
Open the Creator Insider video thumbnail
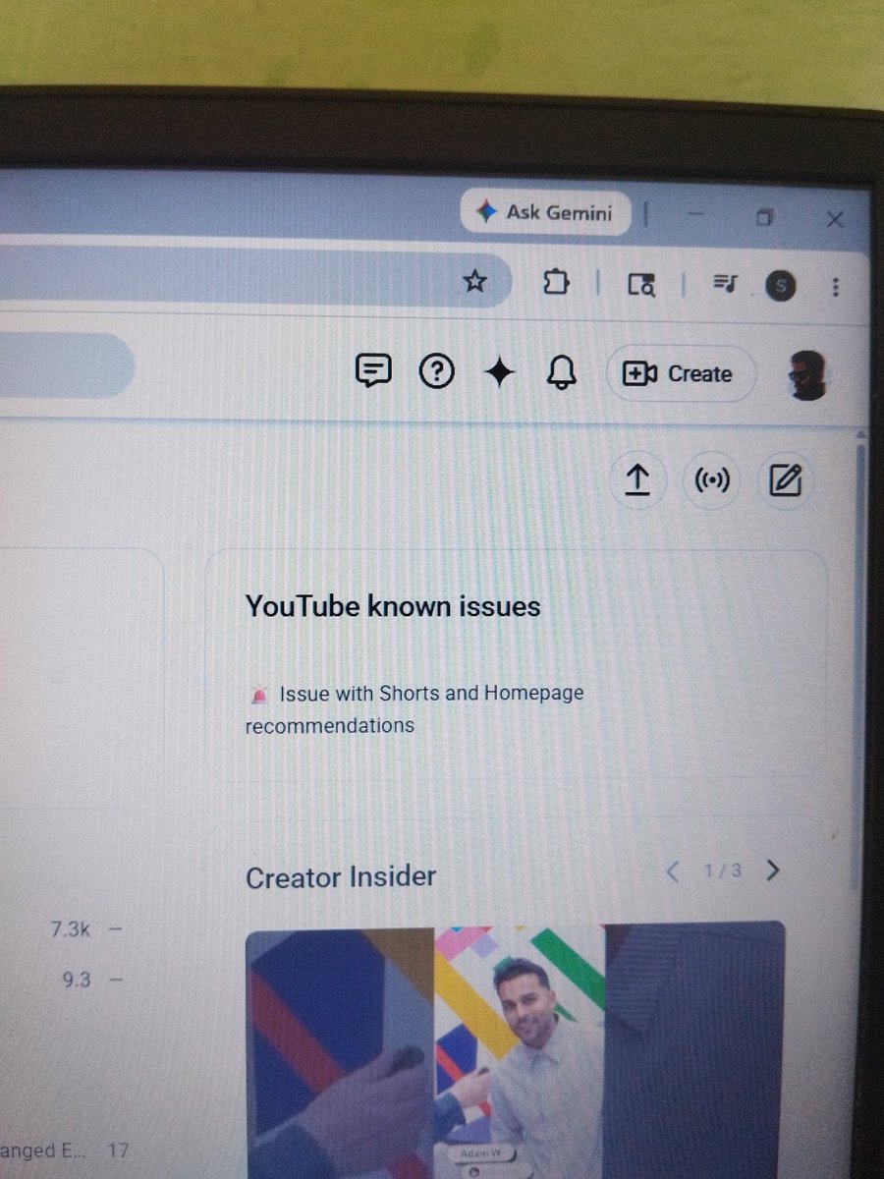[x=516, y=1049]
